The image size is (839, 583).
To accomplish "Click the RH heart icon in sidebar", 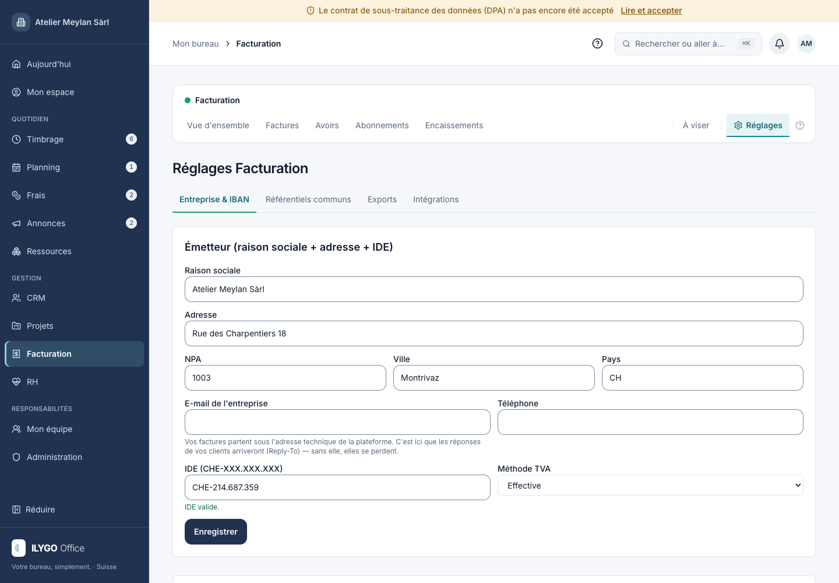I will click(16, 382).
